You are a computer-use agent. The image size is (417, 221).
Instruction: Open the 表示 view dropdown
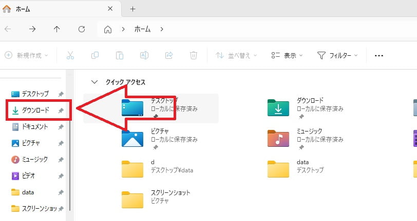287,55
